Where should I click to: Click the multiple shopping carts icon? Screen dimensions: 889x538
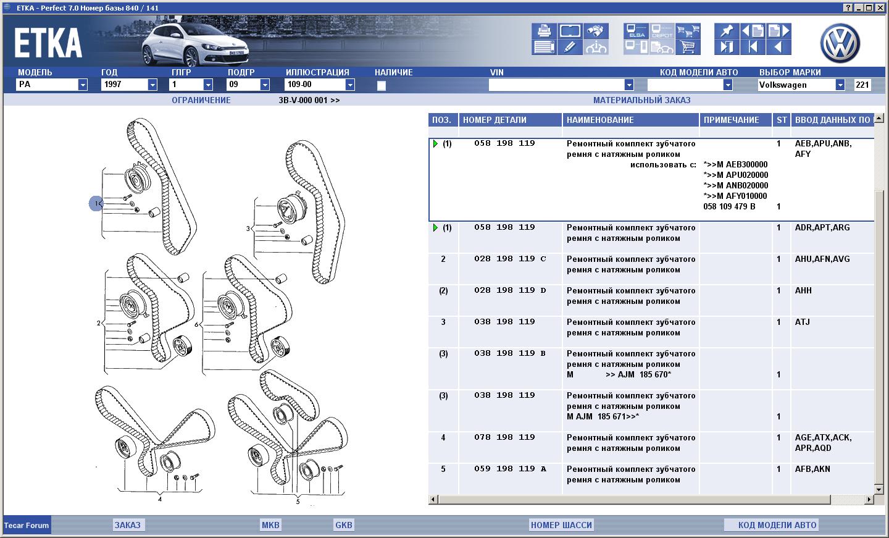688,31
